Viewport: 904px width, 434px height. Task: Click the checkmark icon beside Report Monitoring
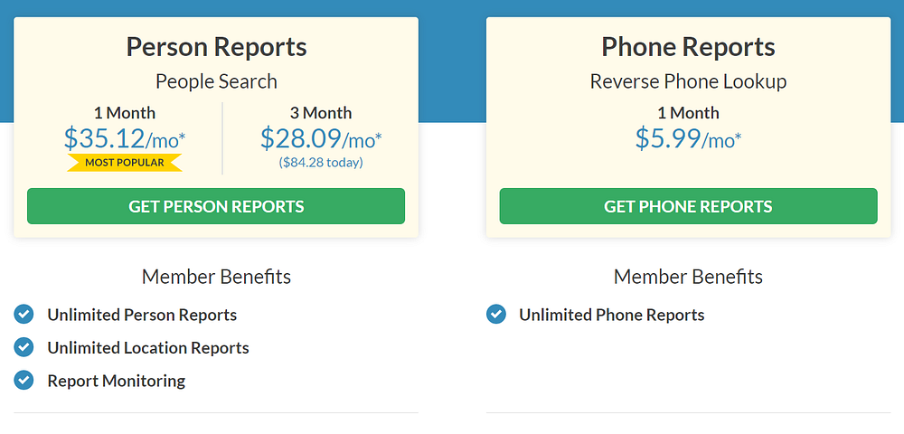point(24,380)
